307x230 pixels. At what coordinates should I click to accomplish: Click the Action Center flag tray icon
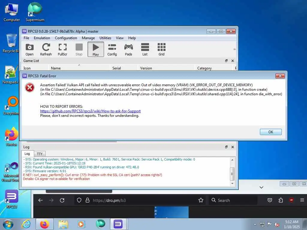tap(270, 224)
